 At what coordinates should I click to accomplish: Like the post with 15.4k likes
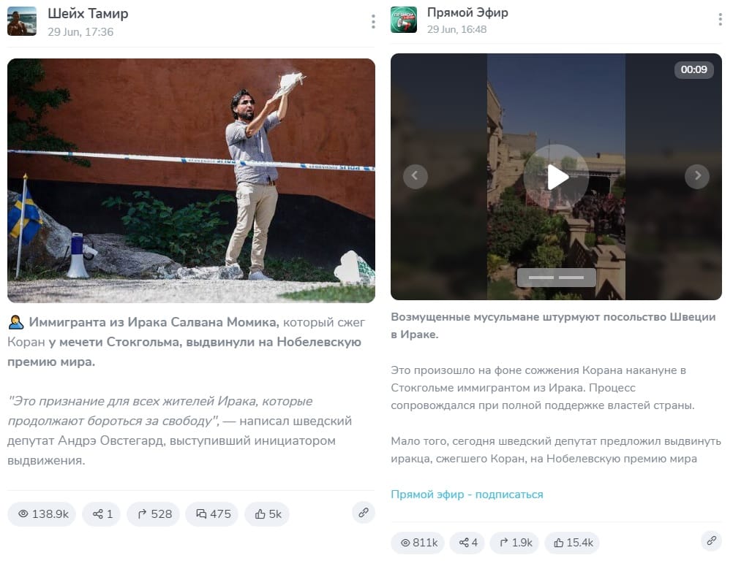point(572,542)
